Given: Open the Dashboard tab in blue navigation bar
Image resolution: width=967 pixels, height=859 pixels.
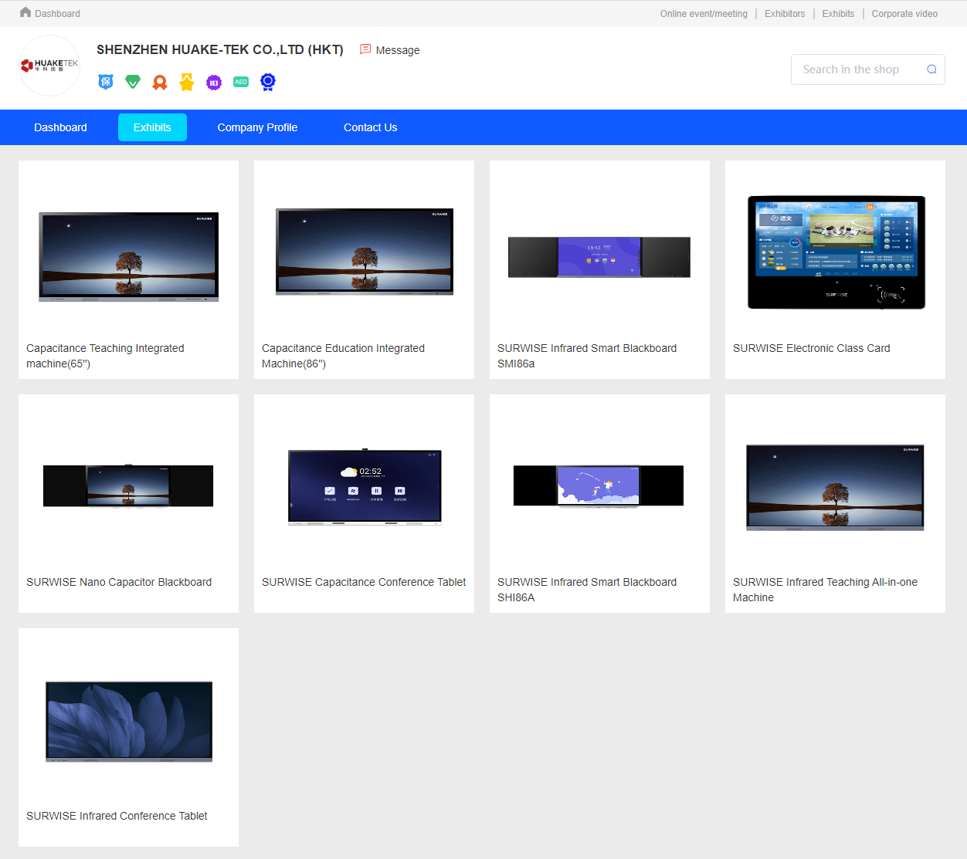Looking at the screenshot, I should tap(60, 127).
